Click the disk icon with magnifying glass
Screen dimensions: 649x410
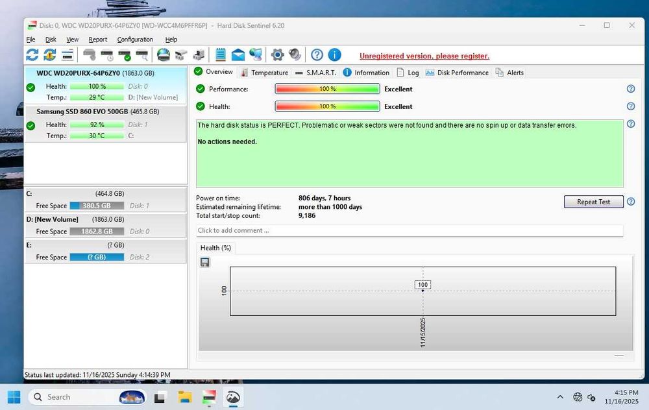[x=142, y=54]
